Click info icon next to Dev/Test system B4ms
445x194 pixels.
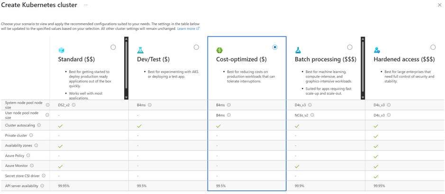click(x=150, y=105)
